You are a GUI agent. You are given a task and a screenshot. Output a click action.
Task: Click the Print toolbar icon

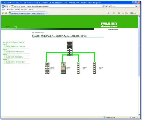coord(119,13)
